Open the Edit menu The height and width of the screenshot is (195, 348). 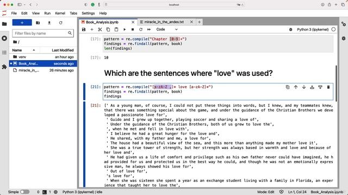coord(24,13)
